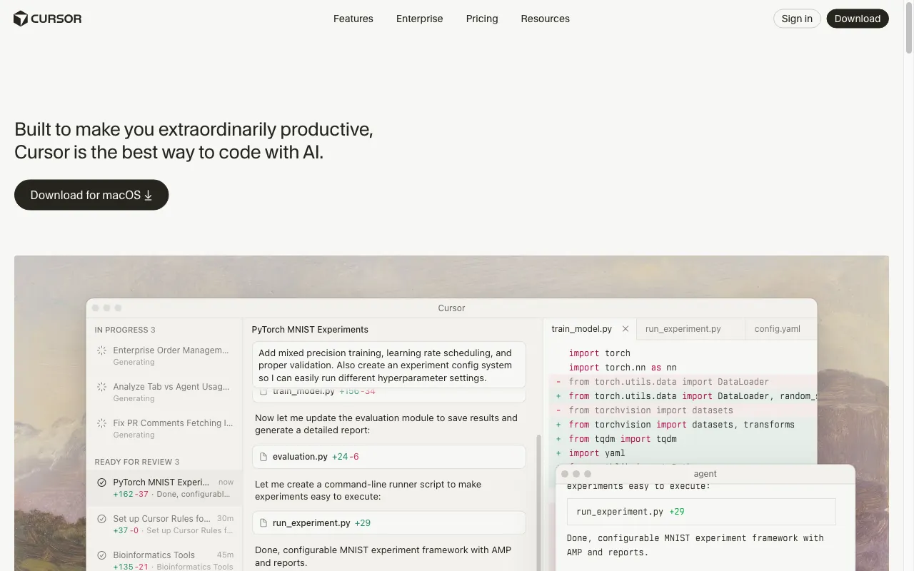914x571 pixels.
Task: Open the Enterprise page
Action: pos(420,19)
